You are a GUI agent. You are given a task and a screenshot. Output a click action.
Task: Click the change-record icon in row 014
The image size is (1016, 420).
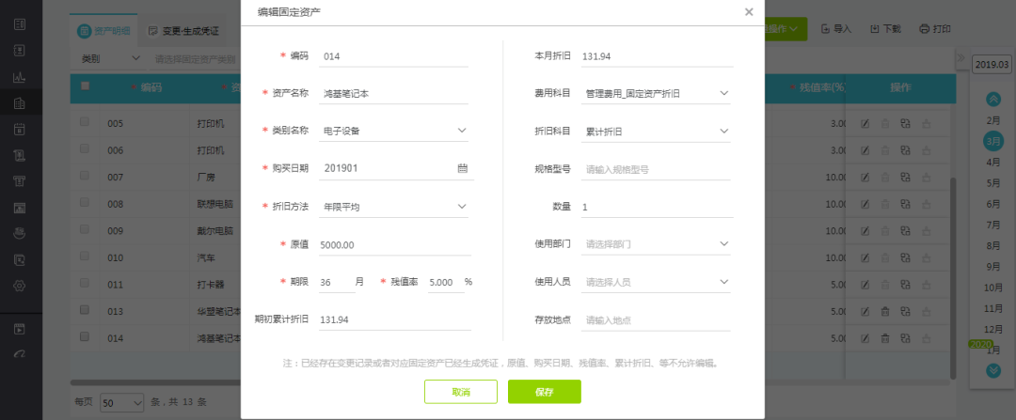905,338
